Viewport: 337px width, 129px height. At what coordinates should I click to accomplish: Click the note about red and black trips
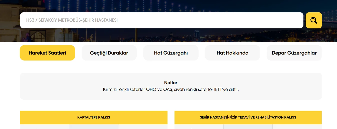click(x=171, y=89)
